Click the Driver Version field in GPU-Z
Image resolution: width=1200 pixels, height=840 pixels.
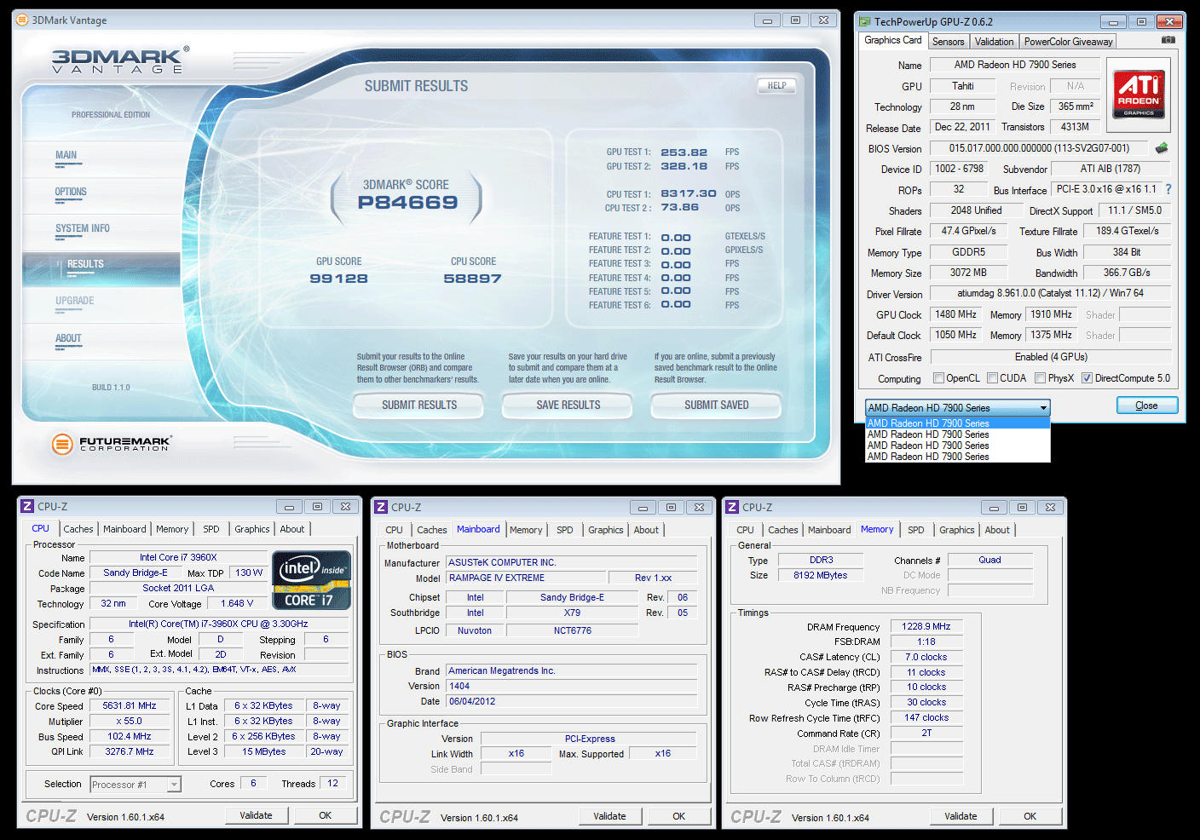[x=1050, y=293]
